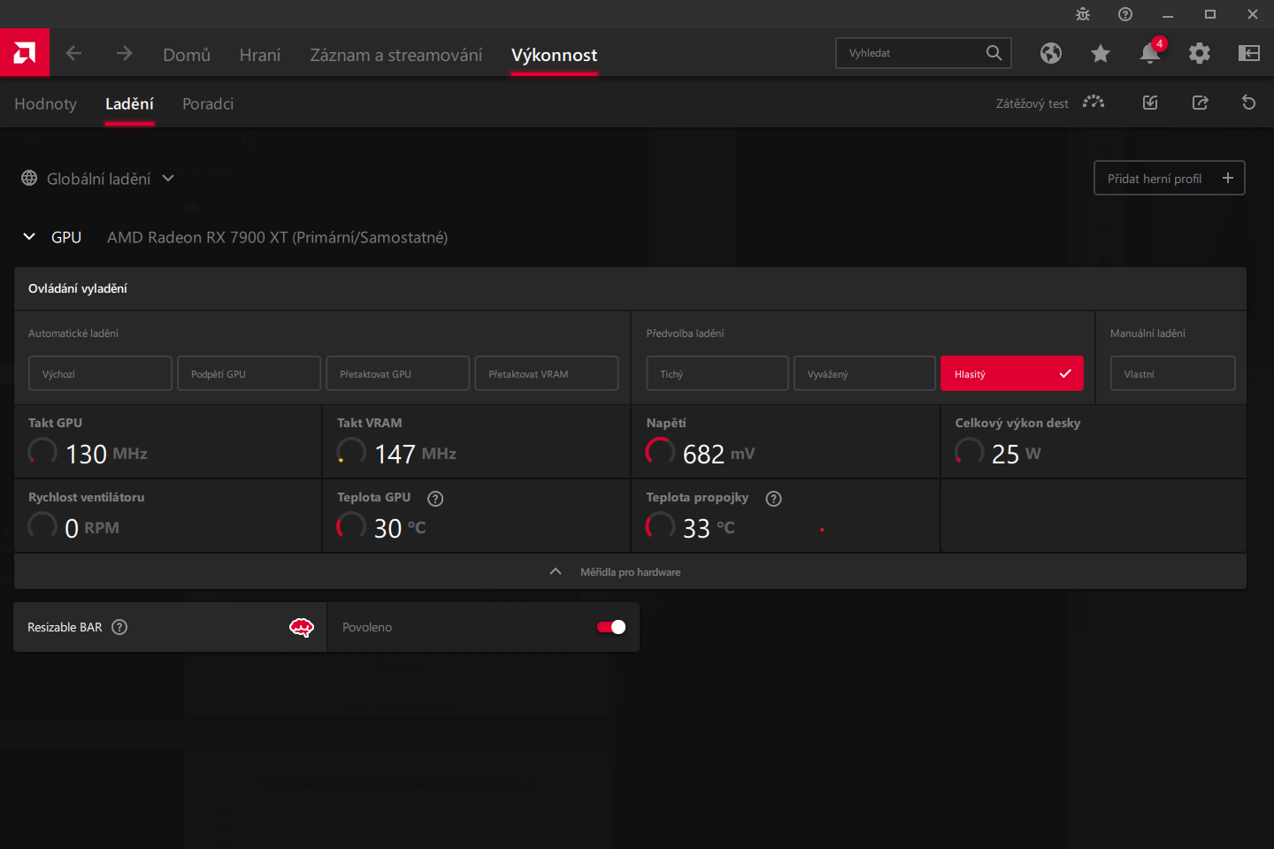Select the Tichý tuning preset
This screenshot has width=1274, height=849.
pyautogui.click(x=718, y=373)
